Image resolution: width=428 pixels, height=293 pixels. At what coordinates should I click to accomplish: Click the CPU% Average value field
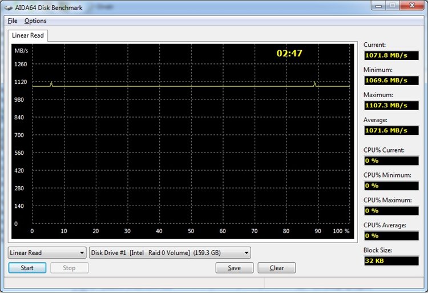point(391,236)
